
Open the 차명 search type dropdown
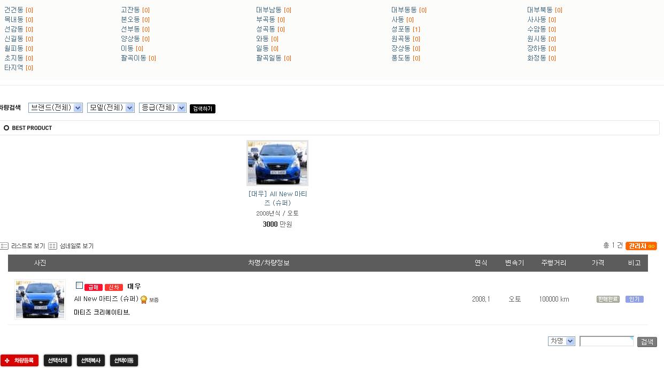pos(561,341)
